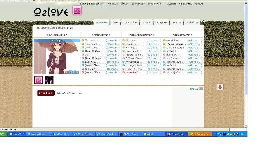Click the page scrollbar down arrow
257x160 pixels.
click(x=246, y=126)
